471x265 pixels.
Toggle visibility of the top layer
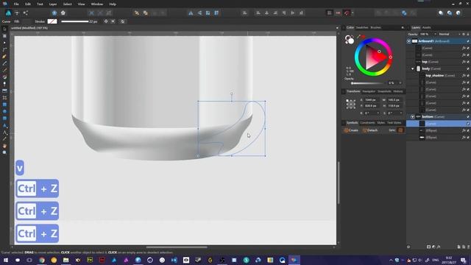coord(468,62)
